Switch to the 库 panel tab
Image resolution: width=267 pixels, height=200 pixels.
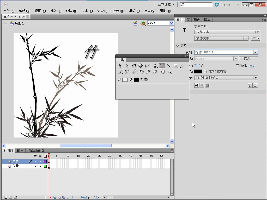(188, 20)
